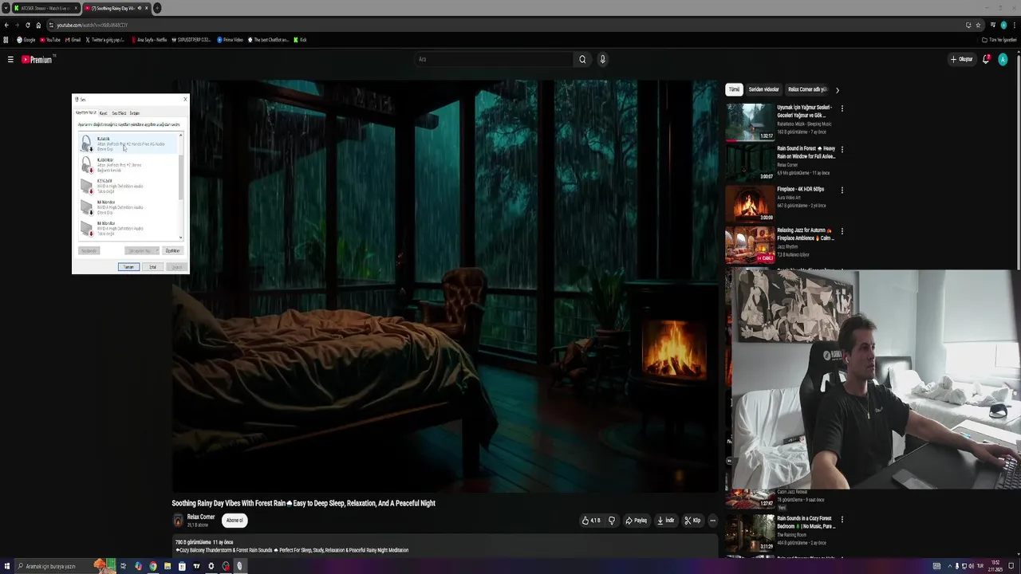This screenshot has height=574, width=1021.
Task: Open the YouTube guide hamburger menu
Action: (10, 59)
